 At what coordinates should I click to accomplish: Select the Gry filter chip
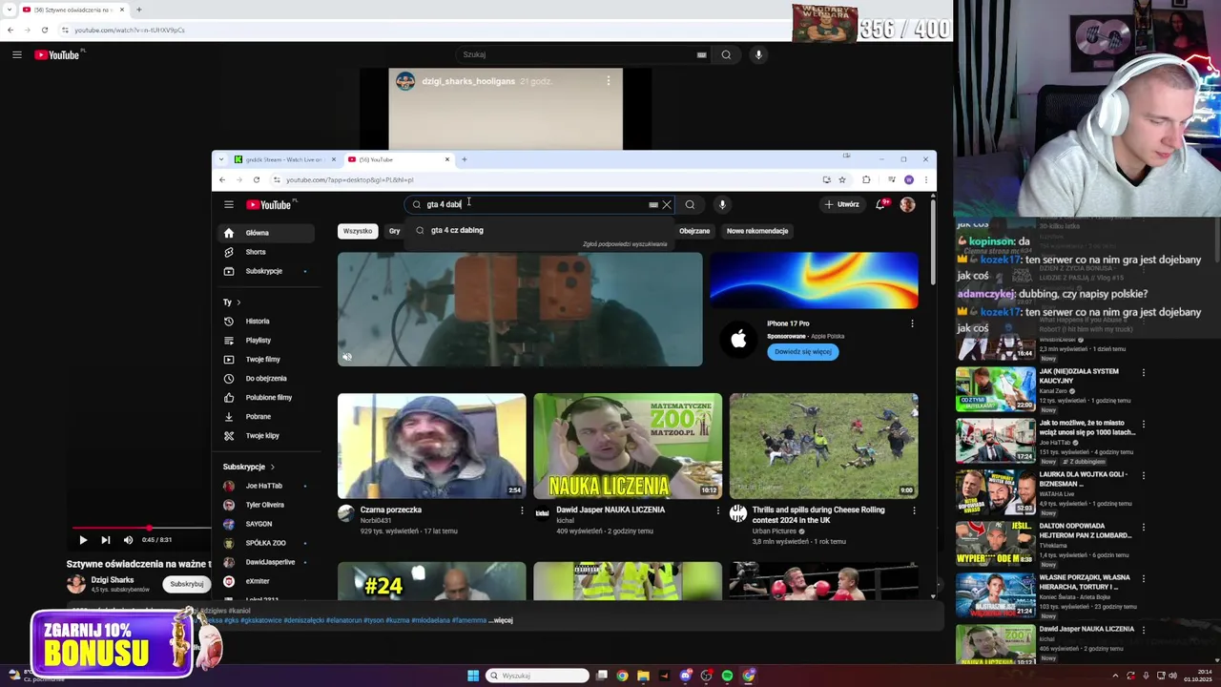pos(394,231)
